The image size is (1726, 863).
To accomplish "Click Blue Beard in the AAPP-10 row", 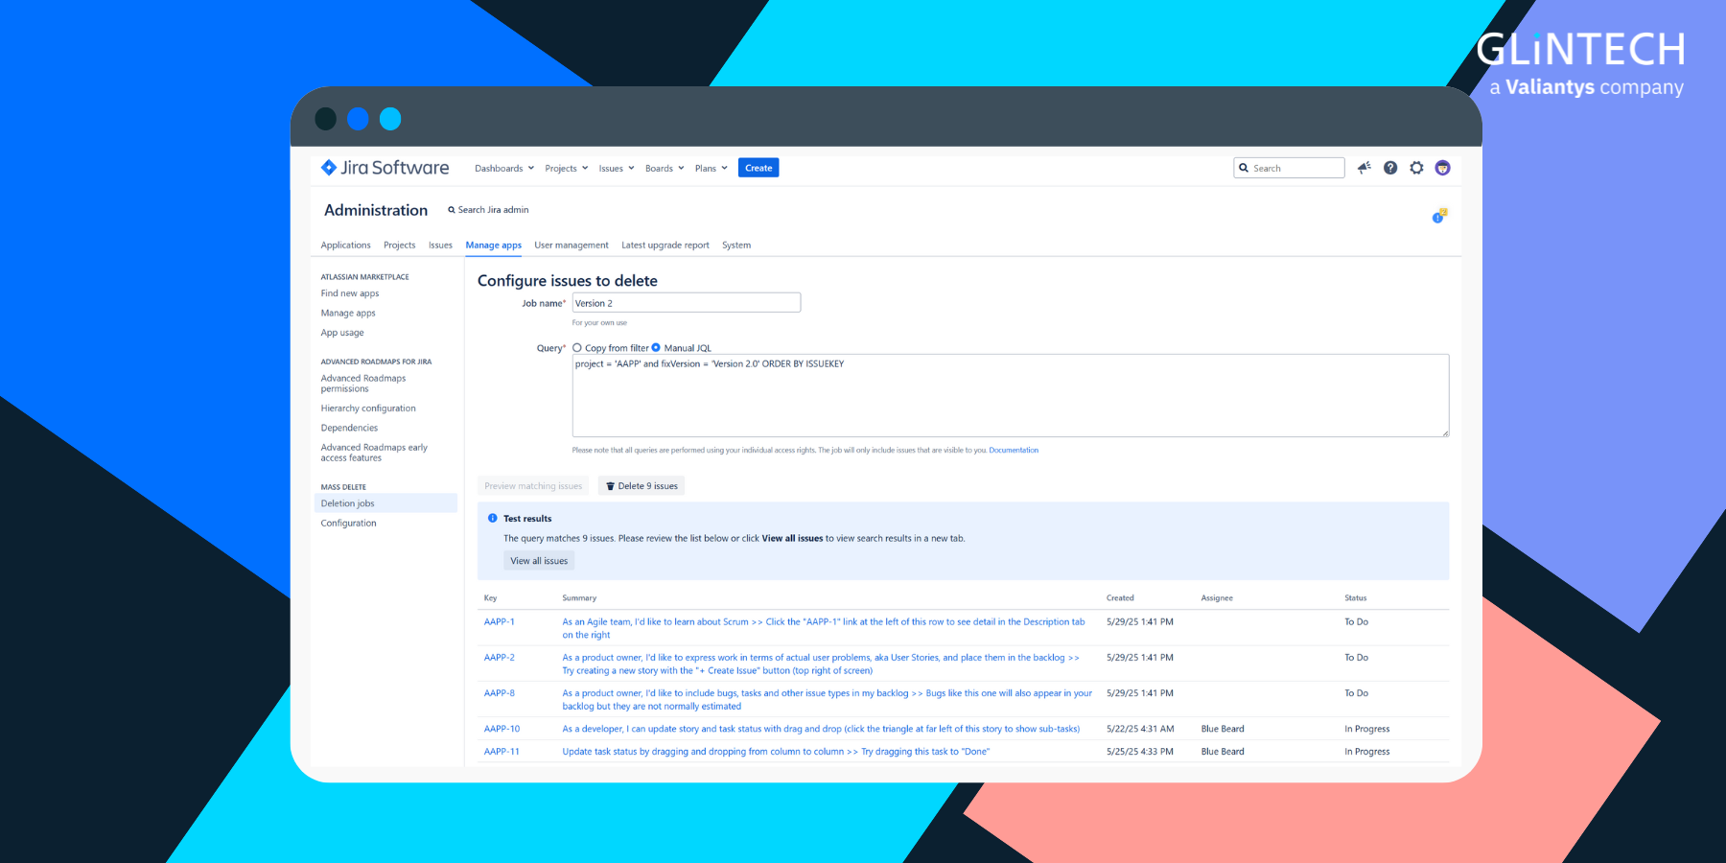I will tap(1223, 729).
